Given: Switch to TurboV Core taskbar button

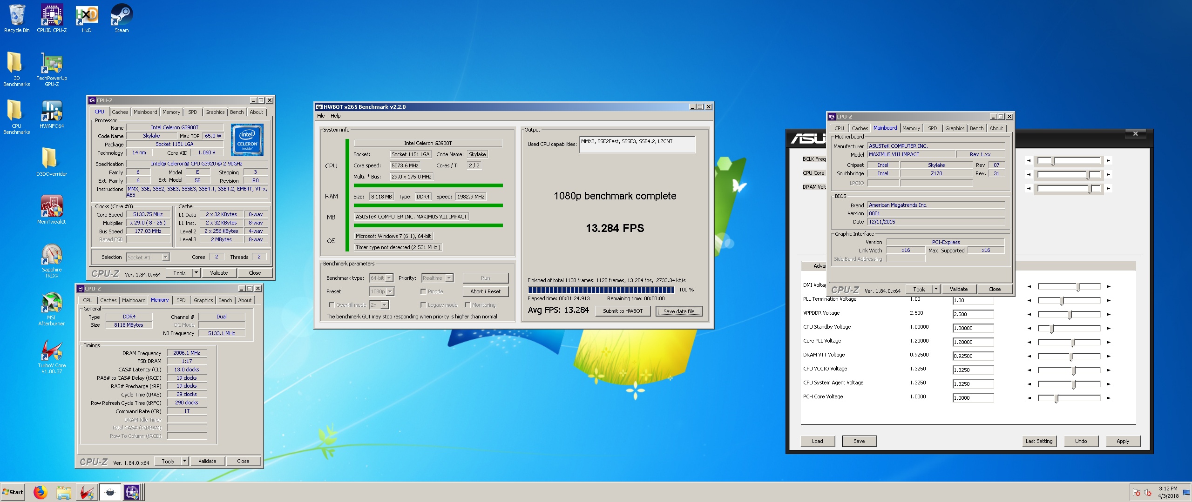Looking at the screenshot, I should (x=87, y=492).
